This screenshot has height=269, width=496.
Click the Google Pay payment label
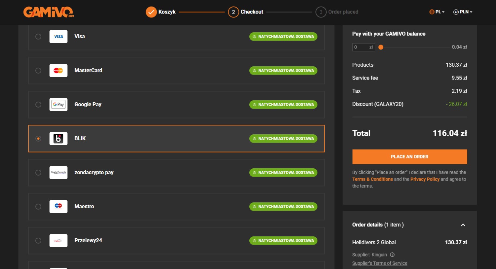point(88,105)
